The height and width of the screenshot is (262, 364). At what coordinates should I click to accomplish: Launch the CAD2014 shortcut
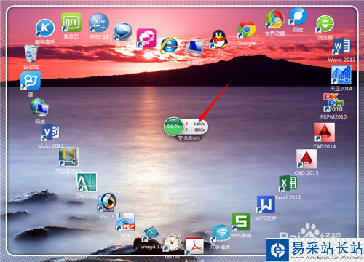pyautogui.click(x=325, y=132)
